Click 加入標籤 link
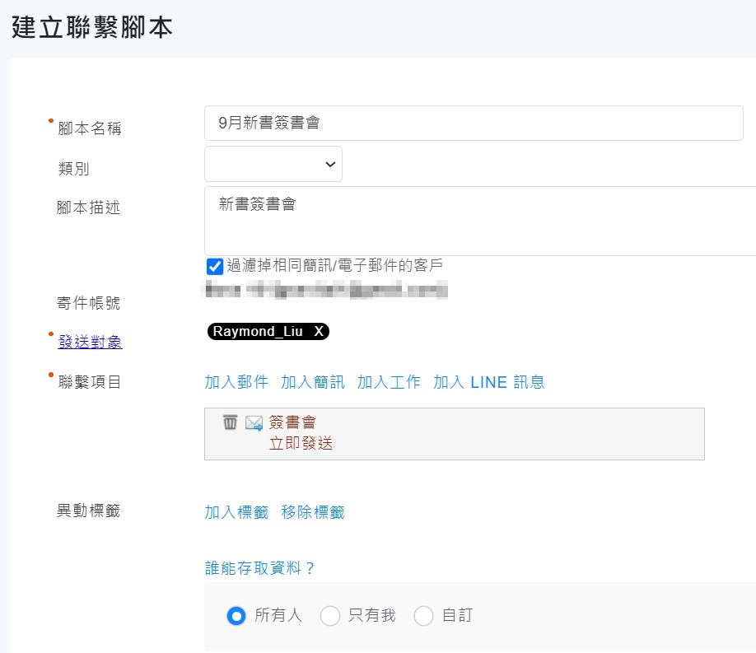 (x=236, y=512)
